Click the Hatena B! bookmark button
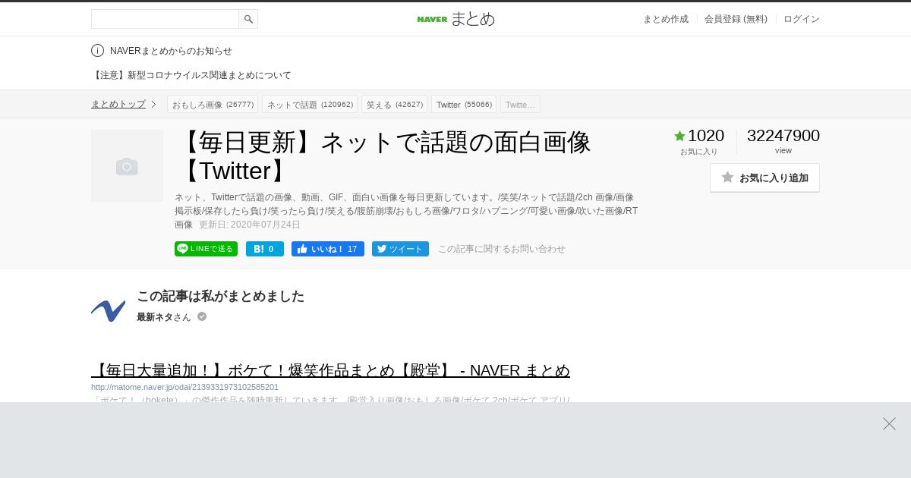Viewport: 911px width, 478px height. (x=265, y=249)
